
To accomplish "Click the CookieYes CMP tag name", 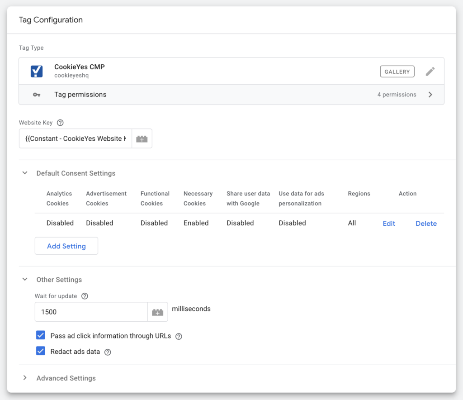I will tap(80, 67).
